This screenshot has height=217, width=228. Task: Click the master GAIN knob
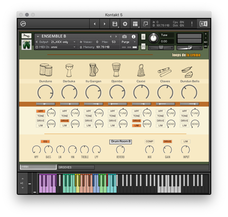coord(167,149)
